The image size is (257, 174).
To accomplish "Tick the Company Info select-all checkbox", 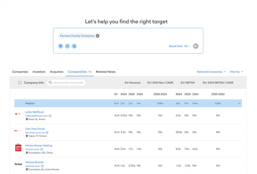I will 20,83.
